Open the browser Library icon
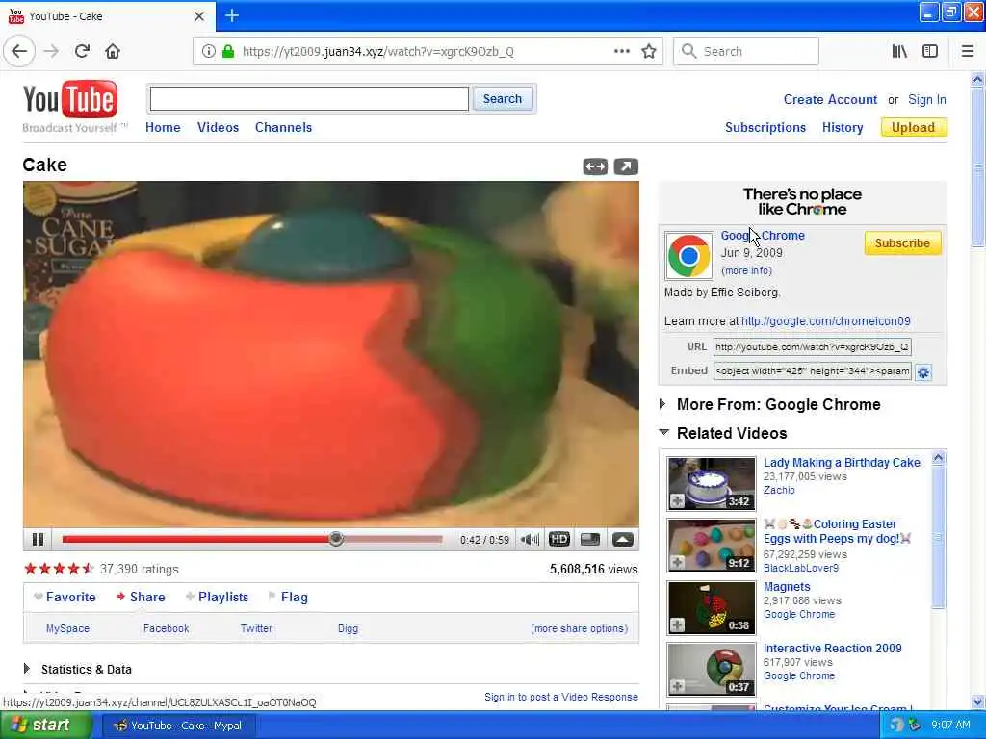 pyautogui.click(x=899, y=52)
